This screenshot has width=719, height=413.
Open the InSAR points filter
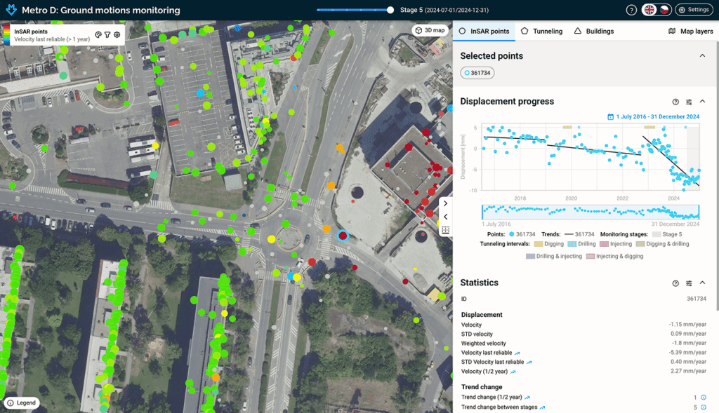pyautogui.click(x=107, y=34)
